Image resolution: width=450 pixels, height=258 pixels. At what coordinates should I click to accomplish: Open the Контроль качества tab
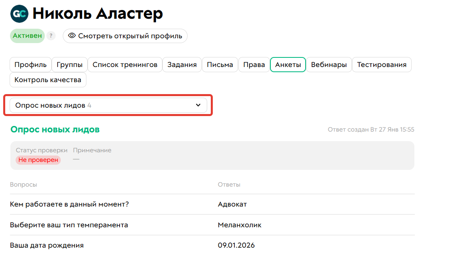[x=48, y=79]
